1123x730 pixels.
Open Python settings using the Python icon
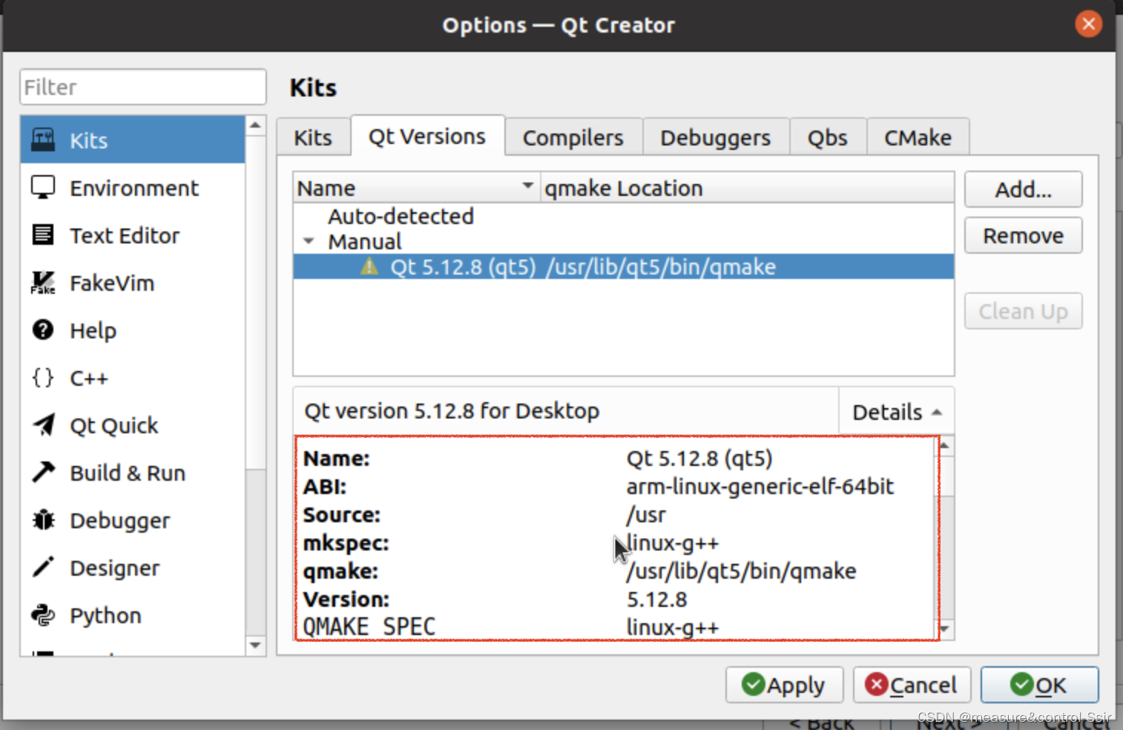click(43, 615)
